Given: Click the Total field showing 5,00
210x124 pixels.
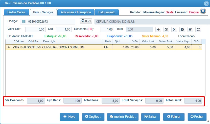Looking at the screenshot, I should (139, 29).
